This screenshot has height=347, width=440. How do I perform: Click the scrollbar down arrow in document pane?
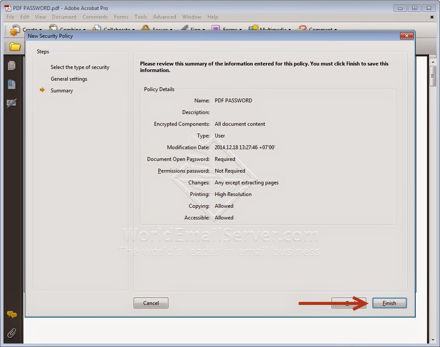(x=433, y=340)
